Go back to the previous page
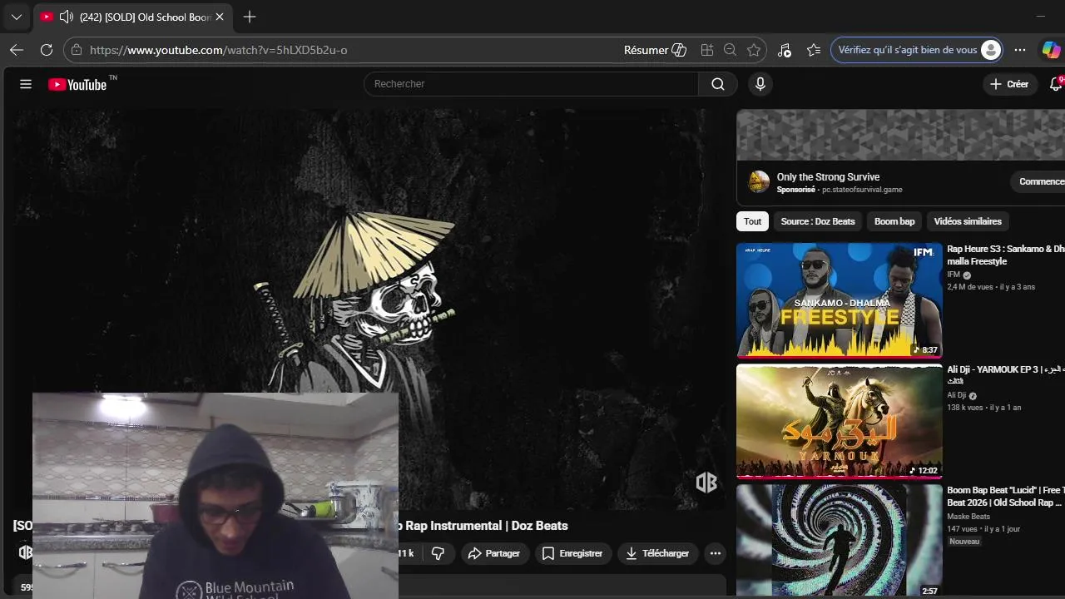This screenshot has width=1065, height=599. 17,50
